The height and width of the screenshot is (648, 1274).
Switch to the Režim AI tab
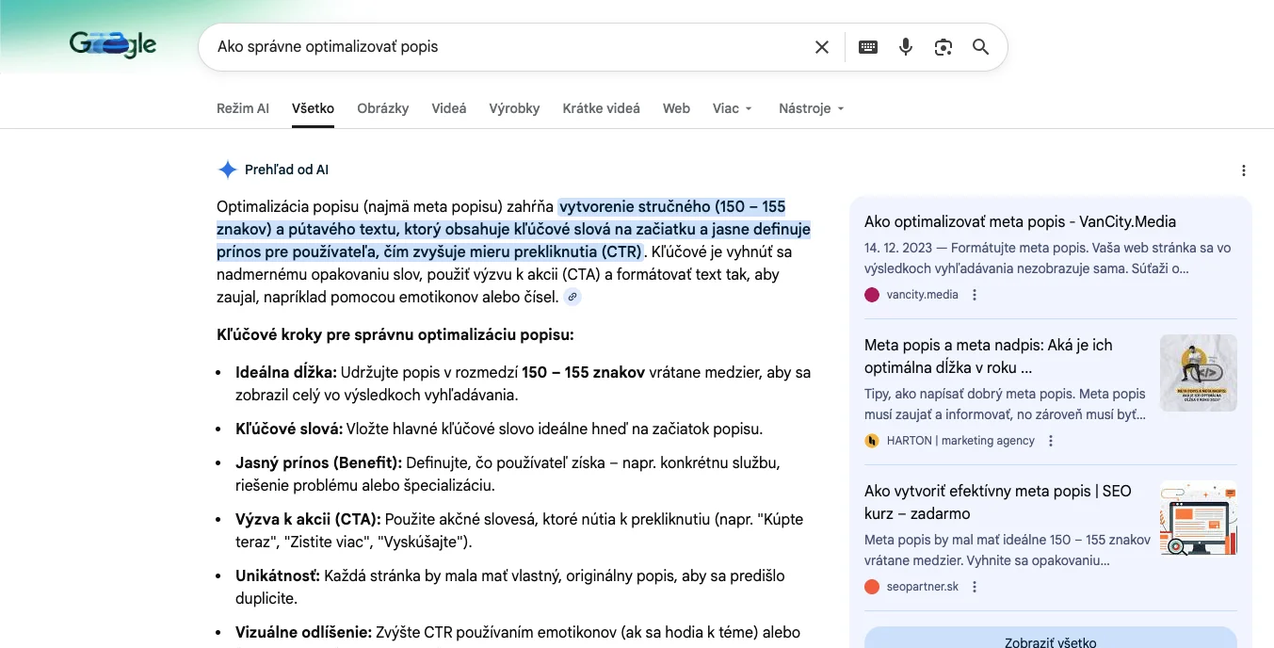[242, 108]
